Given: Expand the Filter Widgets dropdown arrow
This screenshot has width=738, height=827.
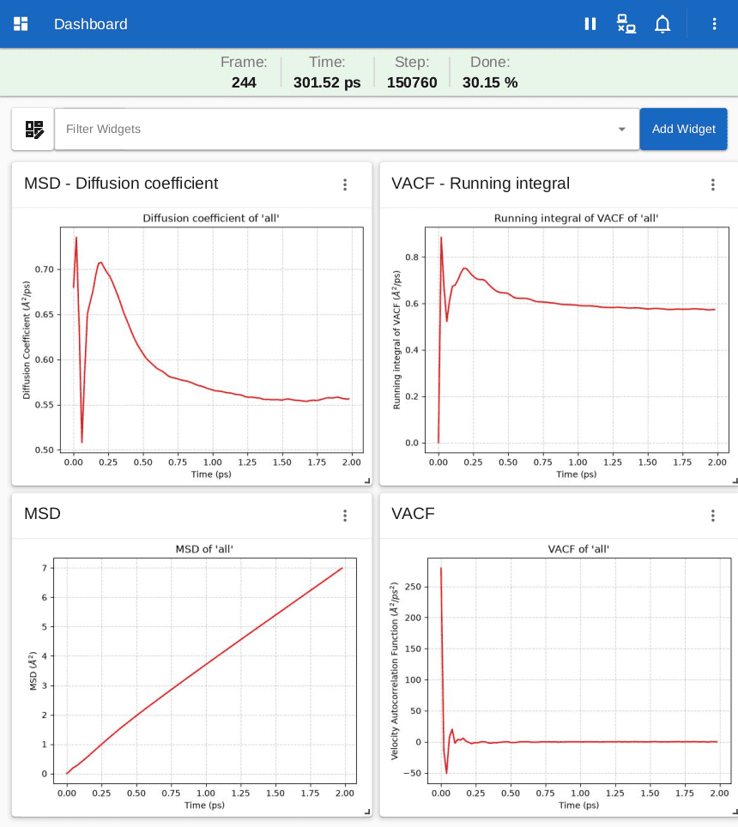Looking at the screenshot, I should pyautogui.click(x=622, y=130).
